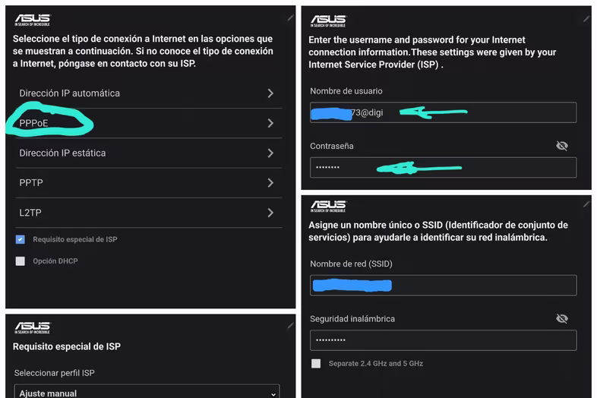The height and width of the screenshot is (398, 597).
Task: Reveal the Seguridad inalámbrica password with eye icon
Action: click(562, 318)
